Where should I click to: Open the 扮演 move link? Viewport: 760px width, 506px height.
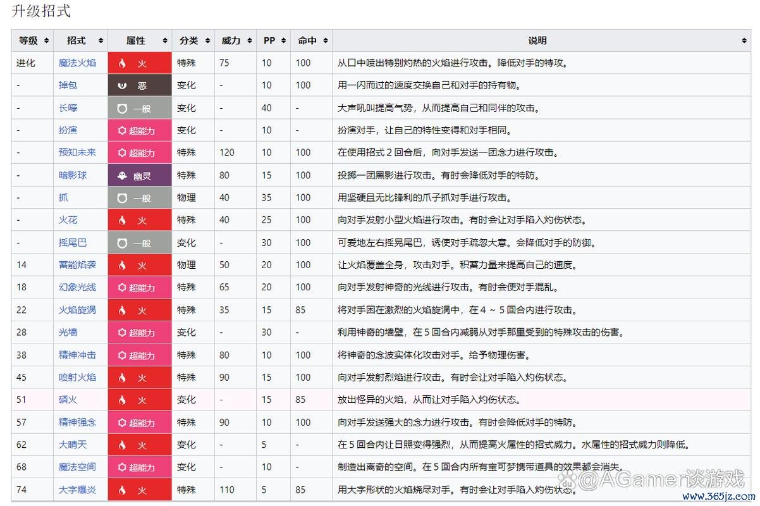click(68, 130)
